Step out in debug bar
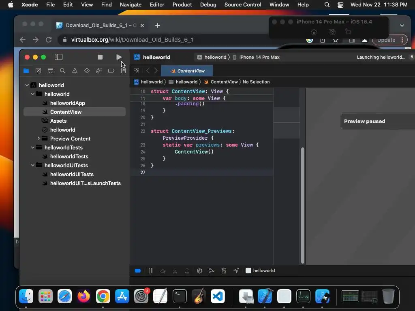This screenshot has height=311, width=415. (x=187, y=271)
